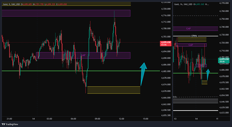Click the 12:00 time axis label
232x127 pixels.
[121, 119]
